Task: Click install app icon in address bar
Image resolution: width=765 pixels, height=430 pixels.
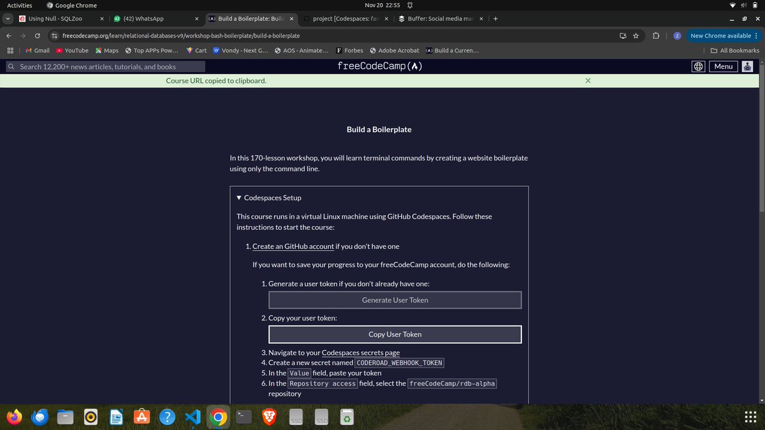Action: 623,36
